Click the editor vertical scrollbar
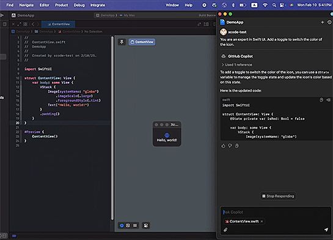Viewport: 333px width, 240px height. tap(112, 128)
